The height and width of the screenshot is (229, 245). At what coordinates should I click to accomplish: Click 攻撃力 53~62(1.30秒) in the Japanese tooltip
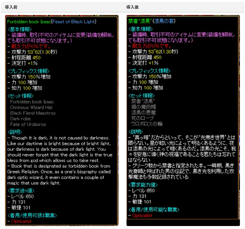[x=153, y=52]
